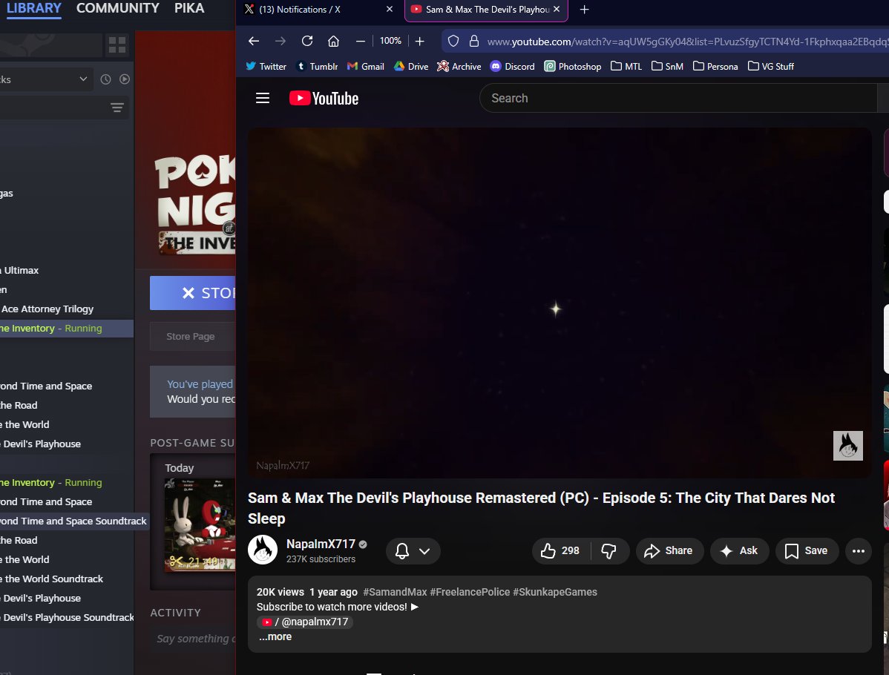Open Steam PIKA profile tab
Screen dimensions: 889x675
pos(189,8)
